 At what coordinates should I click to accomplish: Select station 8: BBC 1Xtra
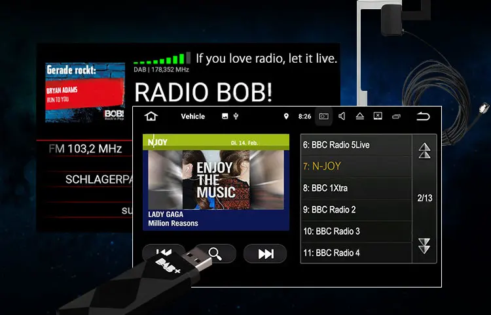click(x=356, y=188)
